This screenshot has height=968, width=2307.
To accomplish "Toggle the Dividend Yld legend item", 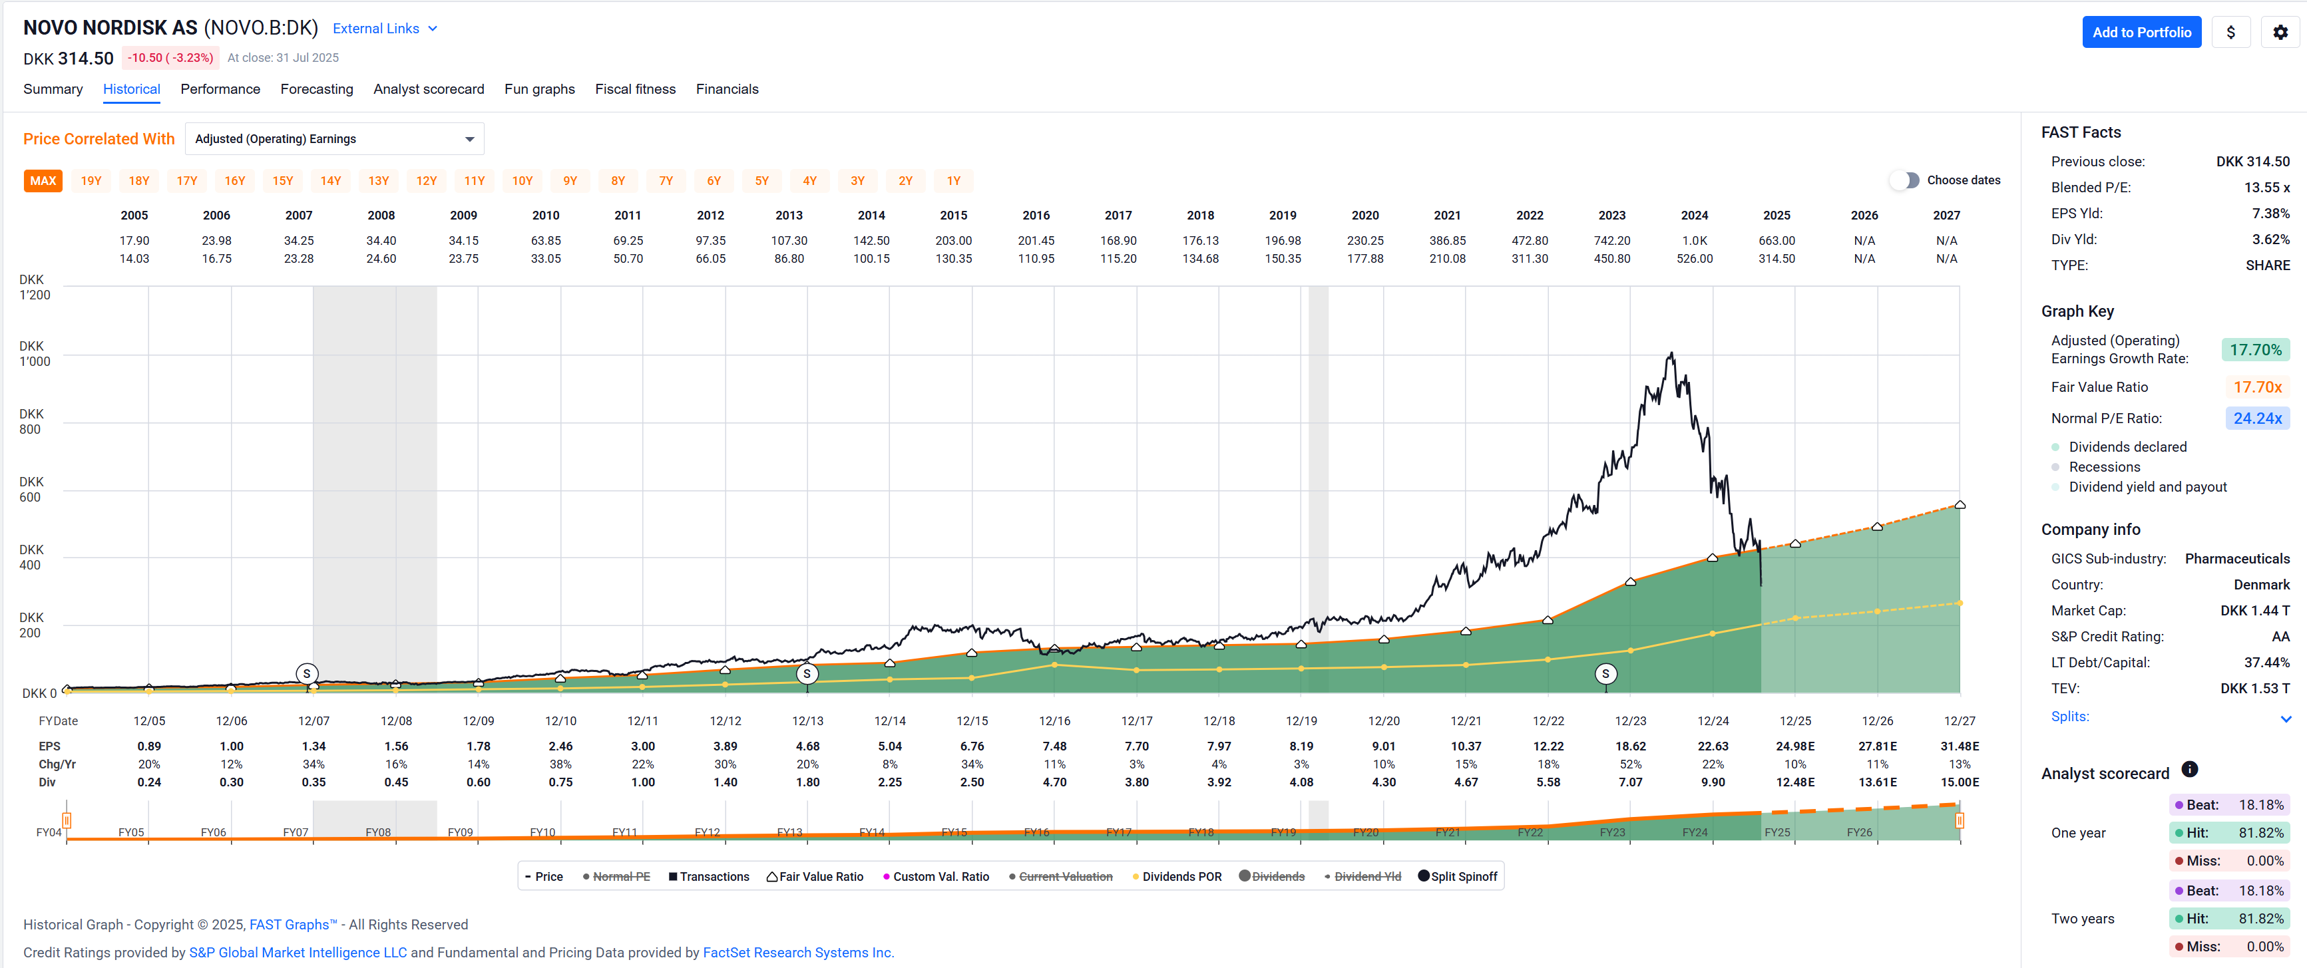I will (x=1363, y=877).
